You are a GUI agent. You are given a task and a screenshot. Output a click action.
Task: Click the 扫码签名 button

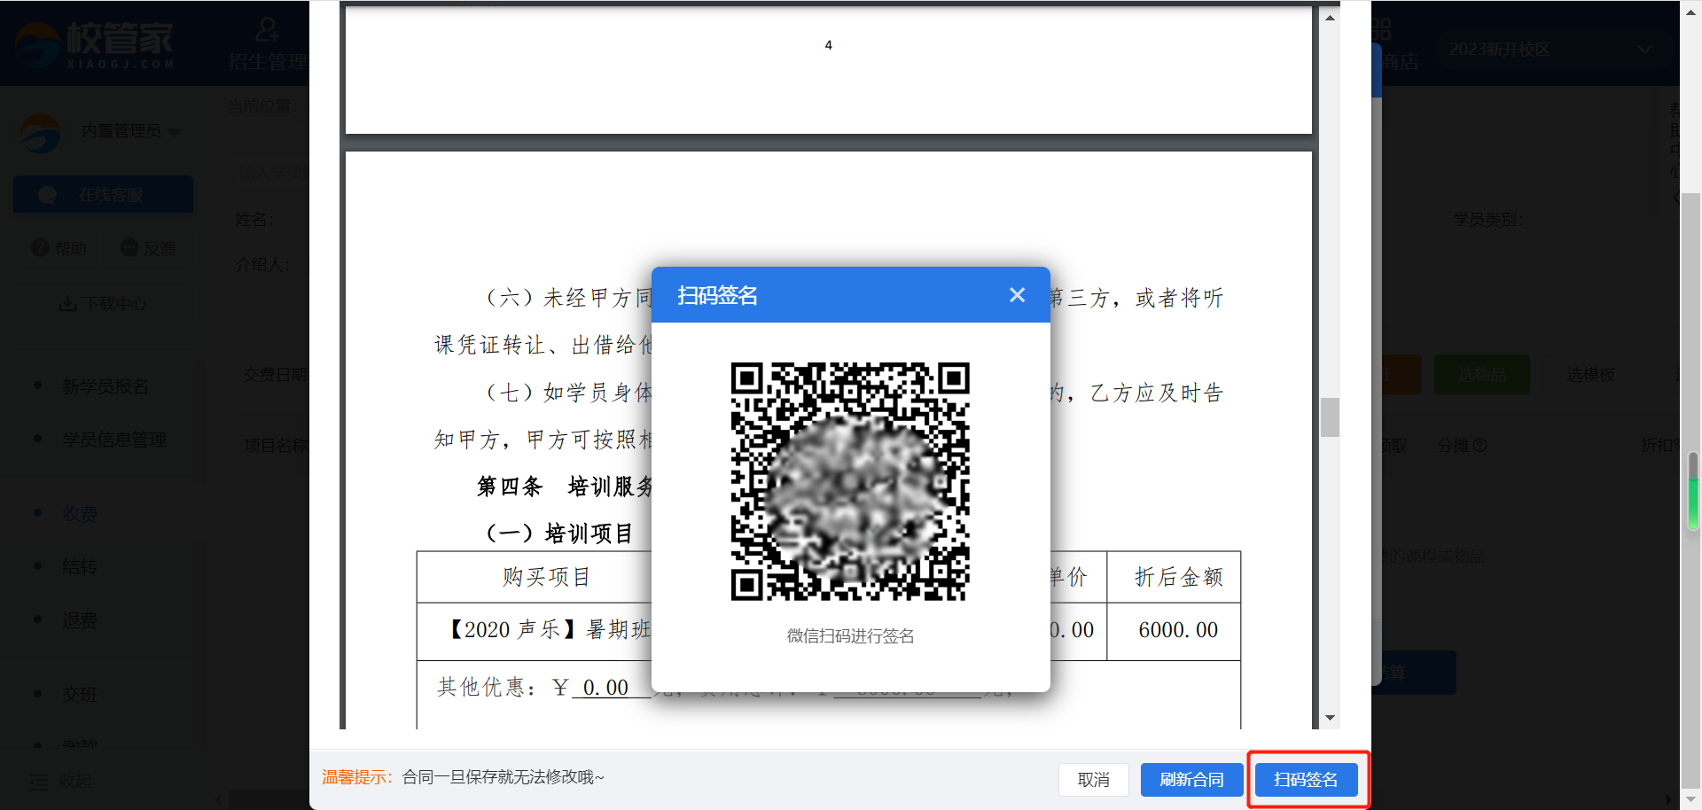point(1306,780)
